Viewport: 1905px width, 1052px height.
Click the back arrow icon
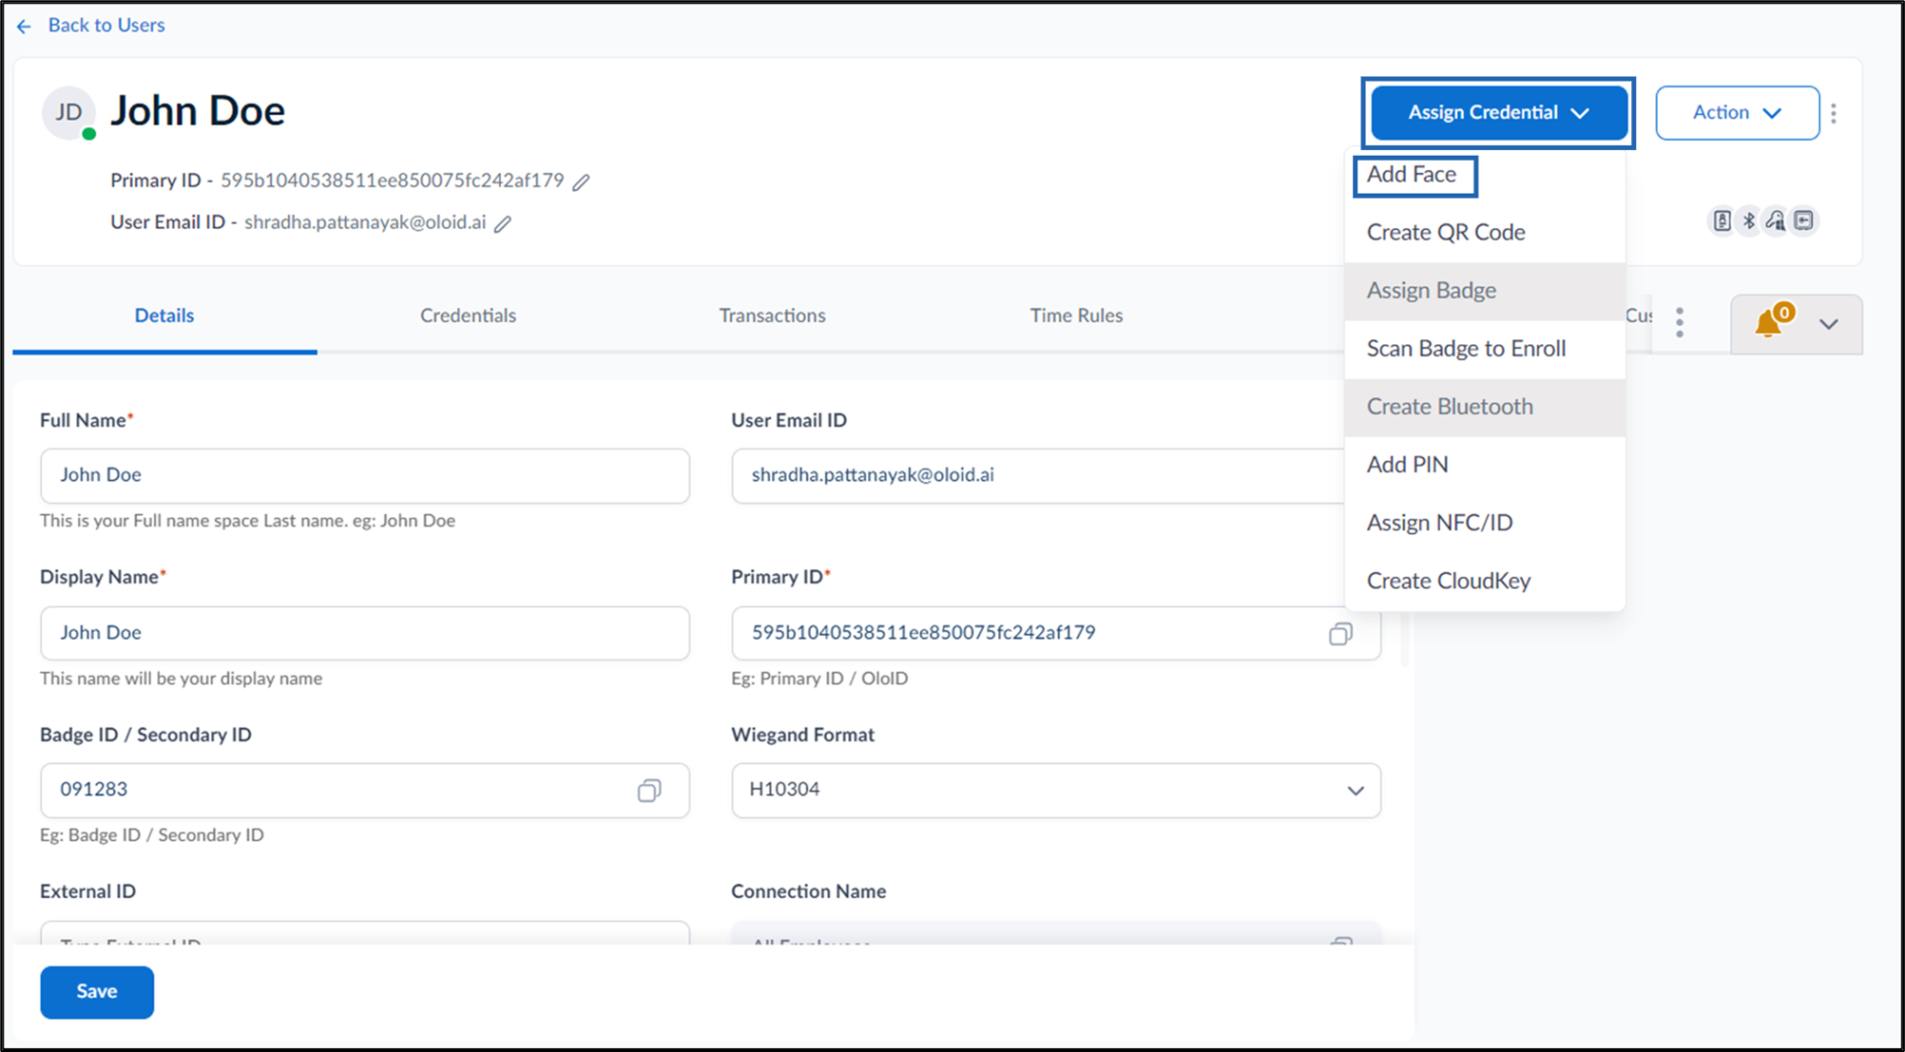(x=24, y=27)
